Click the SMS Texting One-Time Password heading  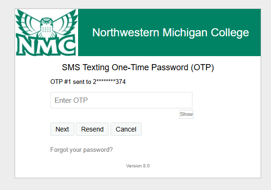click(138, 67)
